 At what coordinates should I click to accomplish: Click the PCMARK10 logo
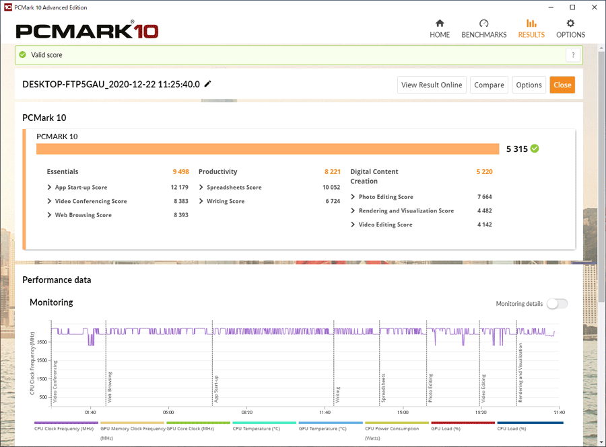point(87,30)
